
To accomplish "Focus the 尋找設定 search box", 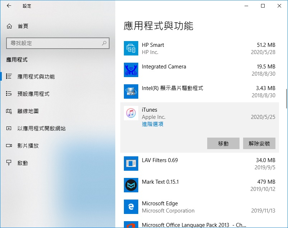I will (x=58, y=43).
